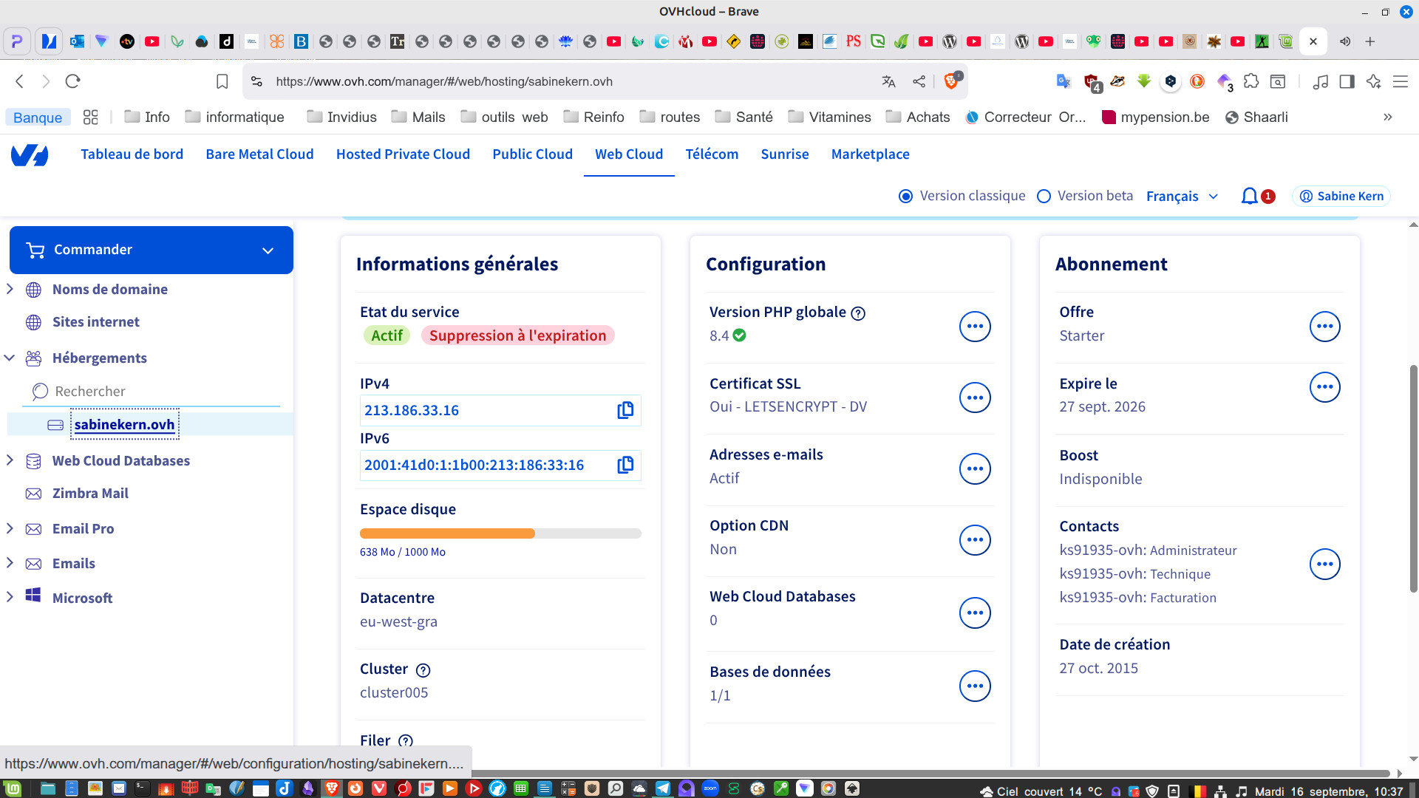Expand the Commander dropdown
The image size is (1419, 798).
click(x=268, y=250)
